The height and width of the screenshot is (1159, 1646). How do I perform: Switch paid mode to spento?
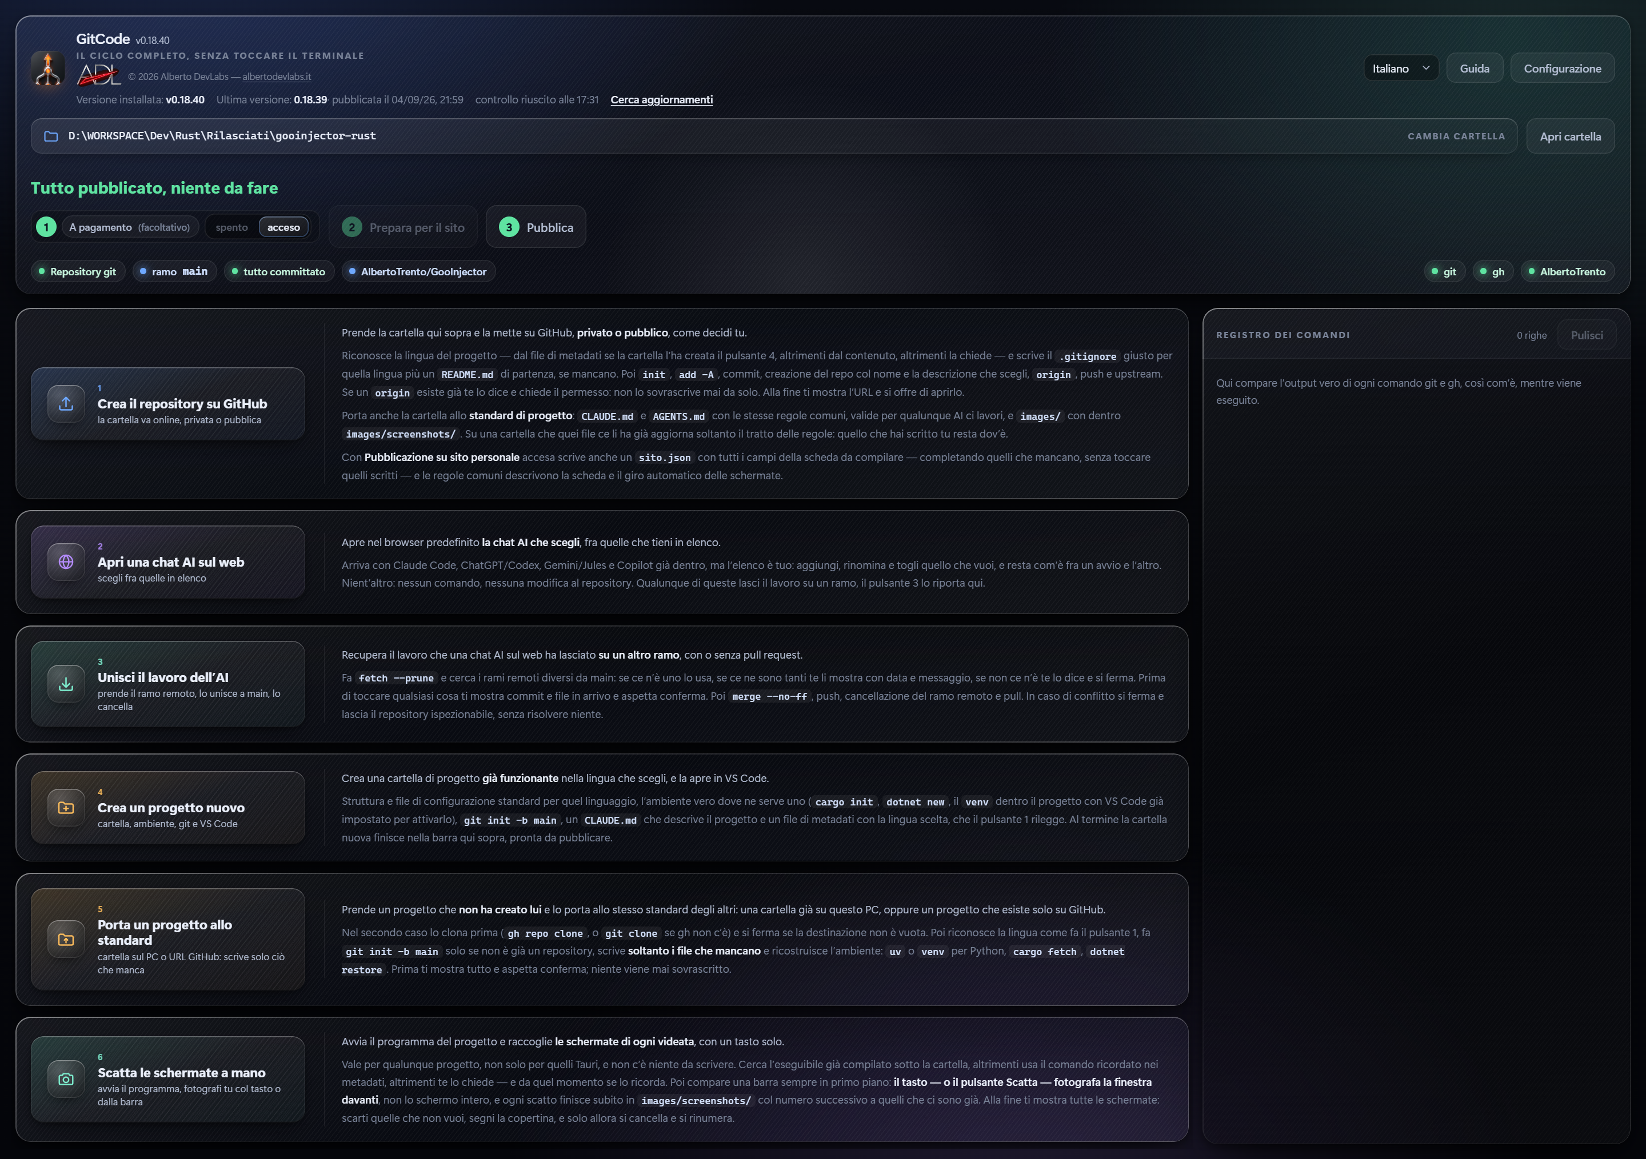point(231,227)
